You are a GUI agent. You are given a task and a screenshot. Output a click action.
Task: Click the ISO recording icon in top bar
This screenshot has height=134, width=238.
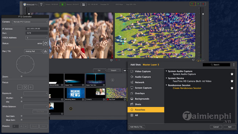[x=83, y=4]
